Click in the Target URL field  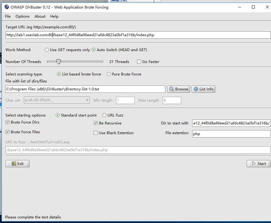(138, 35)
